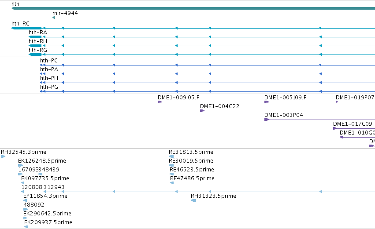Select the hth-PC protein label
This screenshot has height=229, width=375.
[x=49, y=61]
